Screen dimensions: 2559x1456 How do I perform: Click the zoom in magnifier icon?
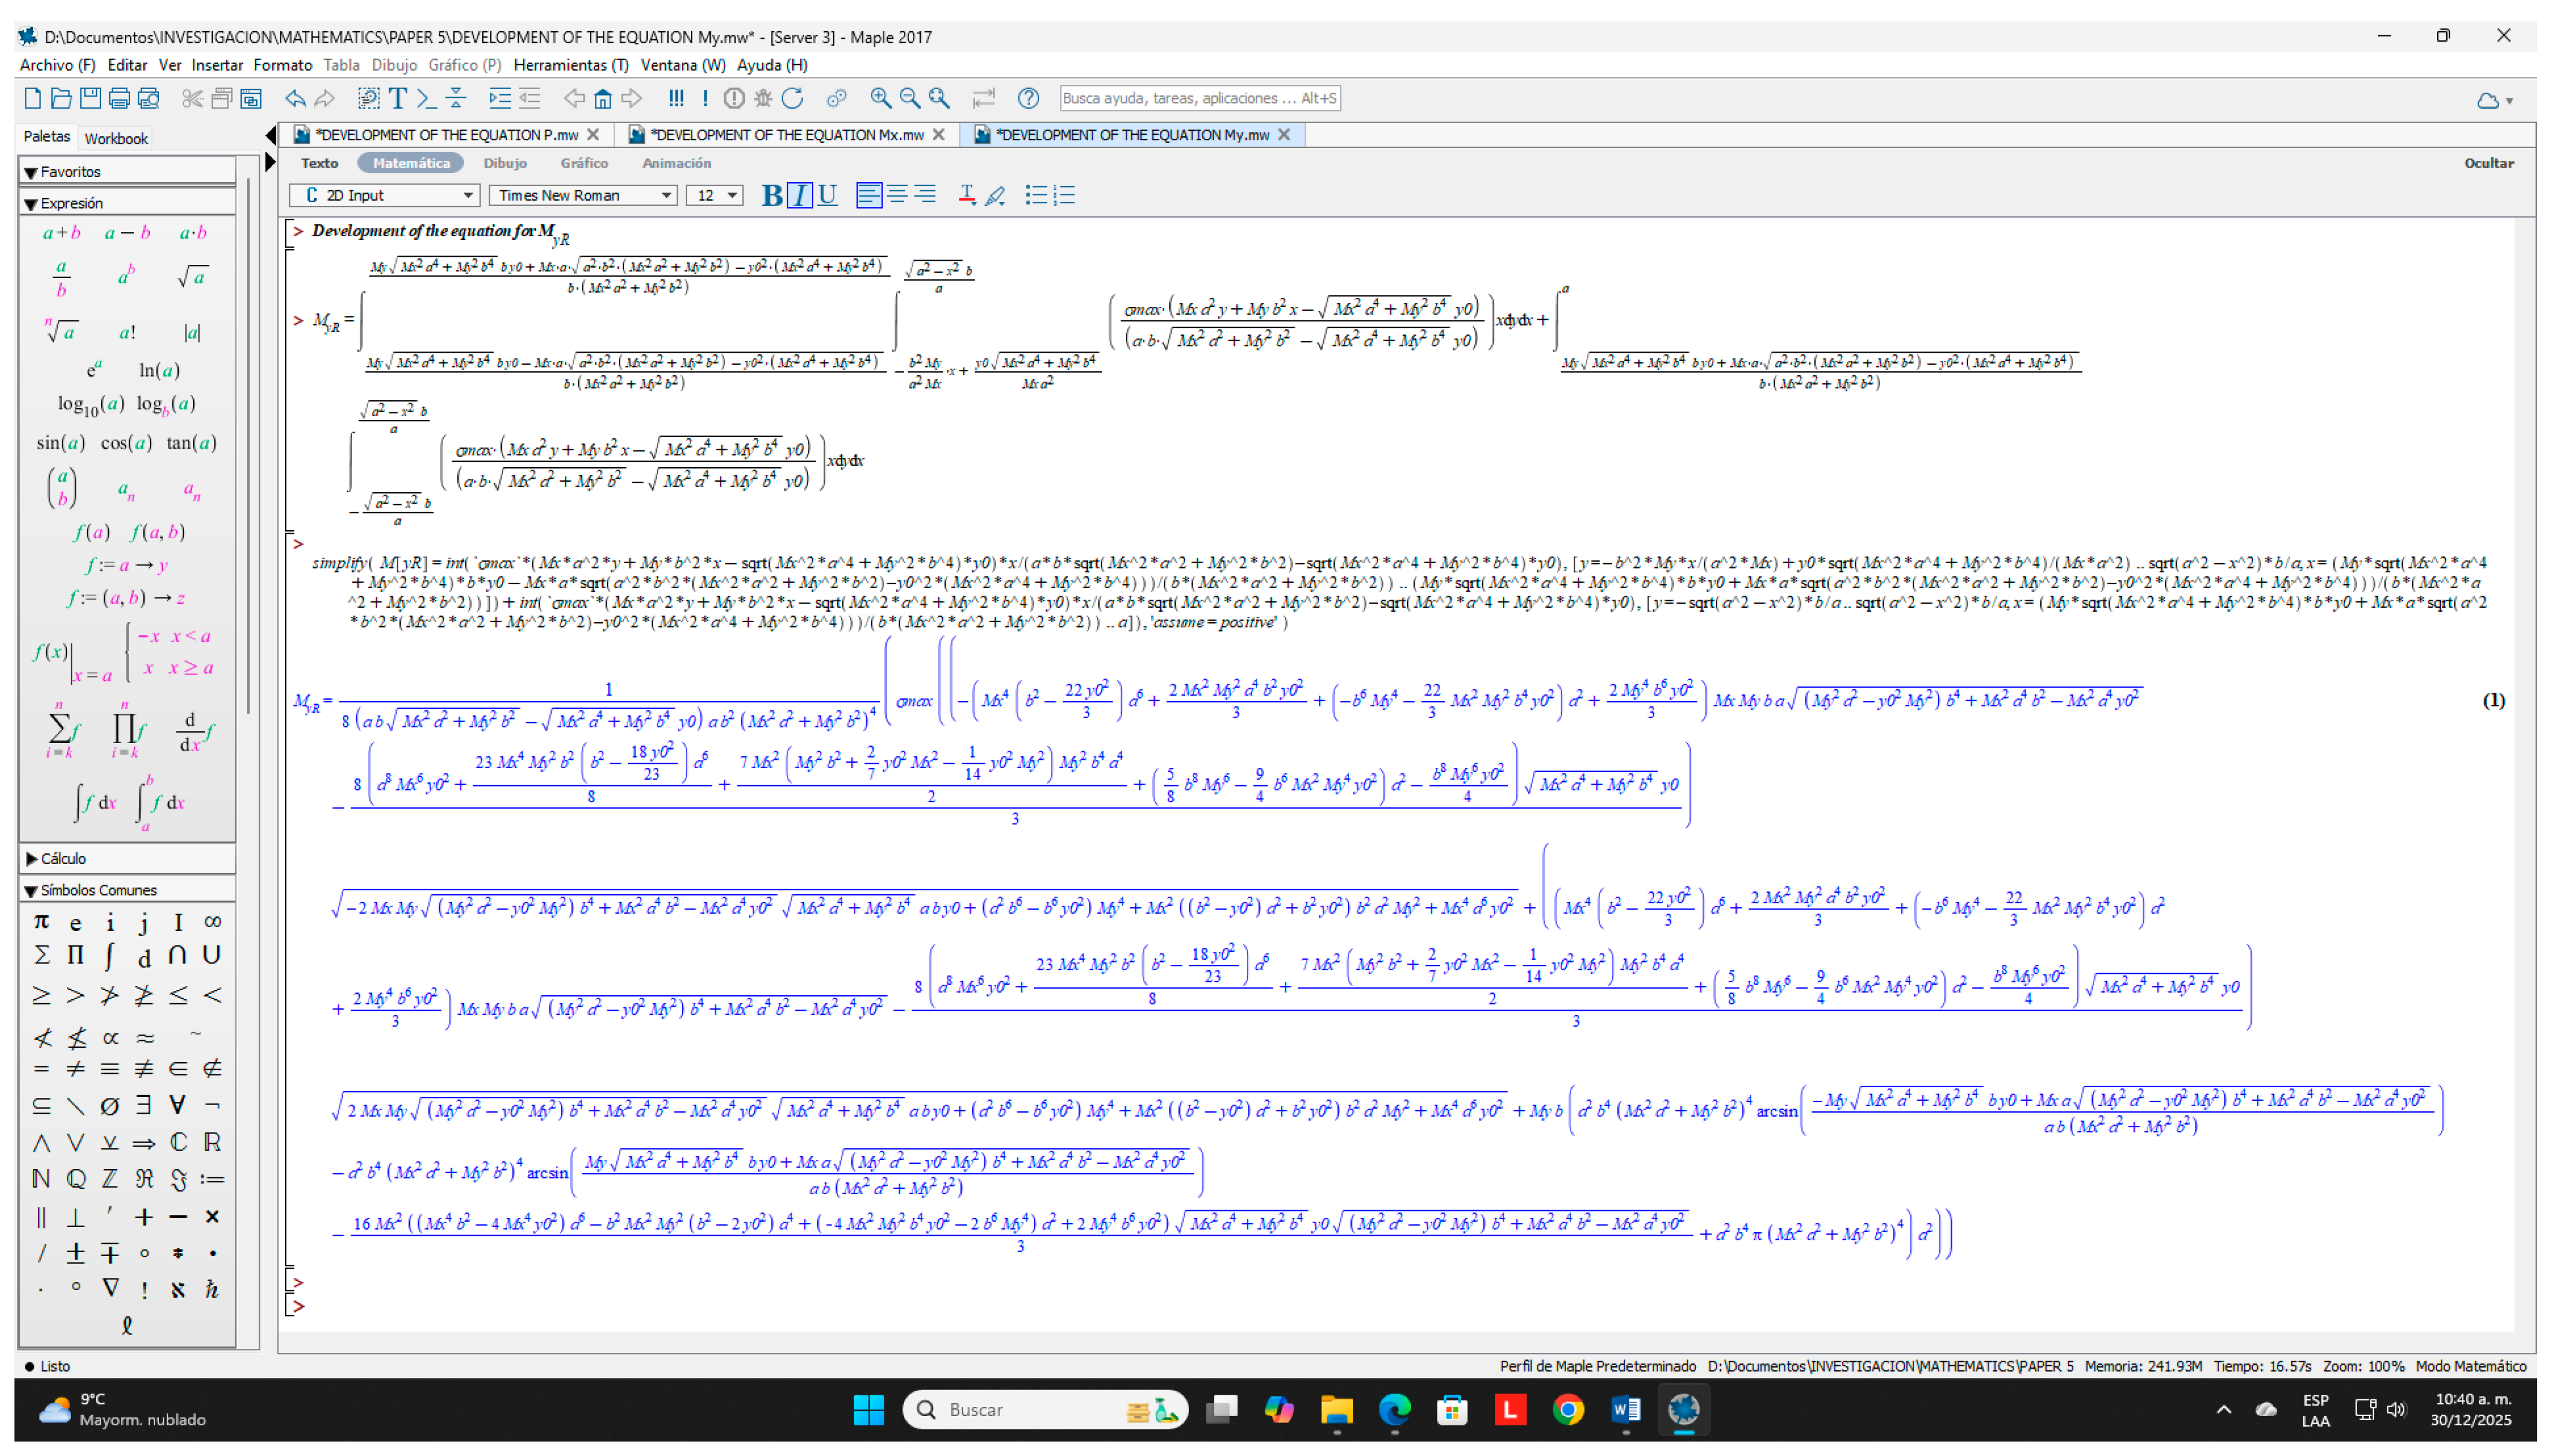880,98
